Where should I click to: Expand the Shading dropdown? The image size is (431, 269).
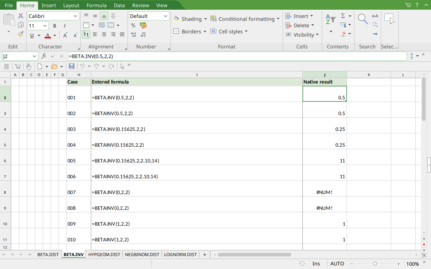205,19
